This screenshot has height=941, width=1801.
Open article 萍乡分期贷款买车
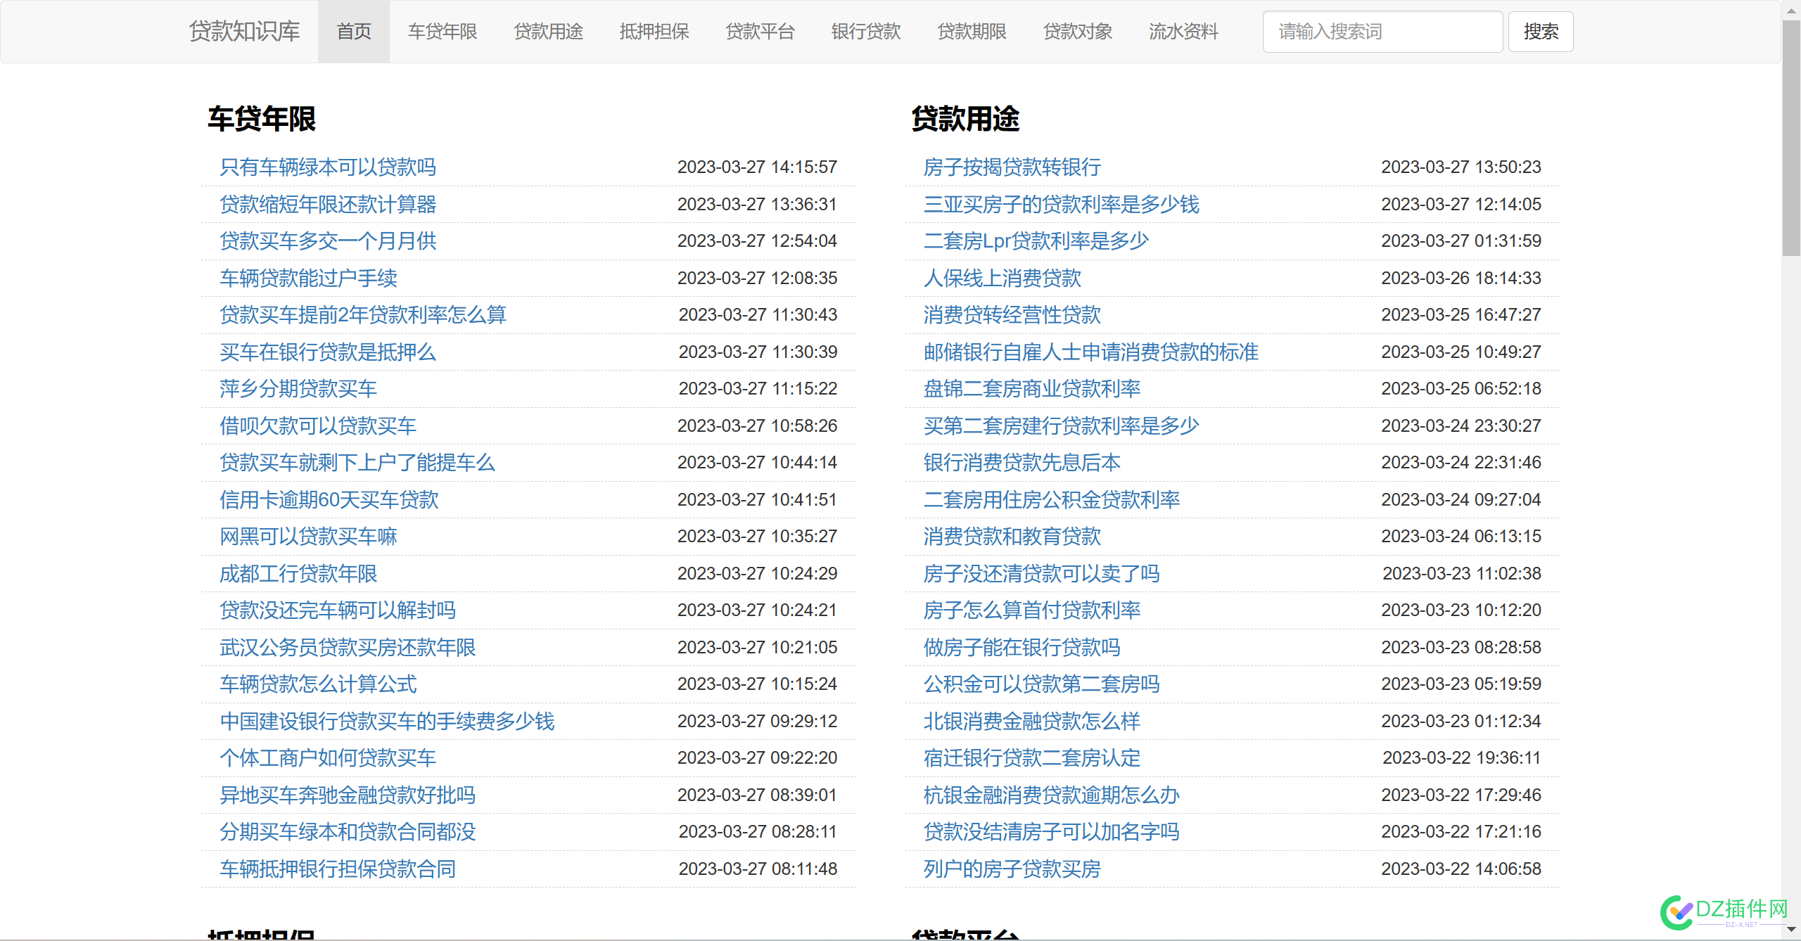pyautogui.click(x=298, y=389)
